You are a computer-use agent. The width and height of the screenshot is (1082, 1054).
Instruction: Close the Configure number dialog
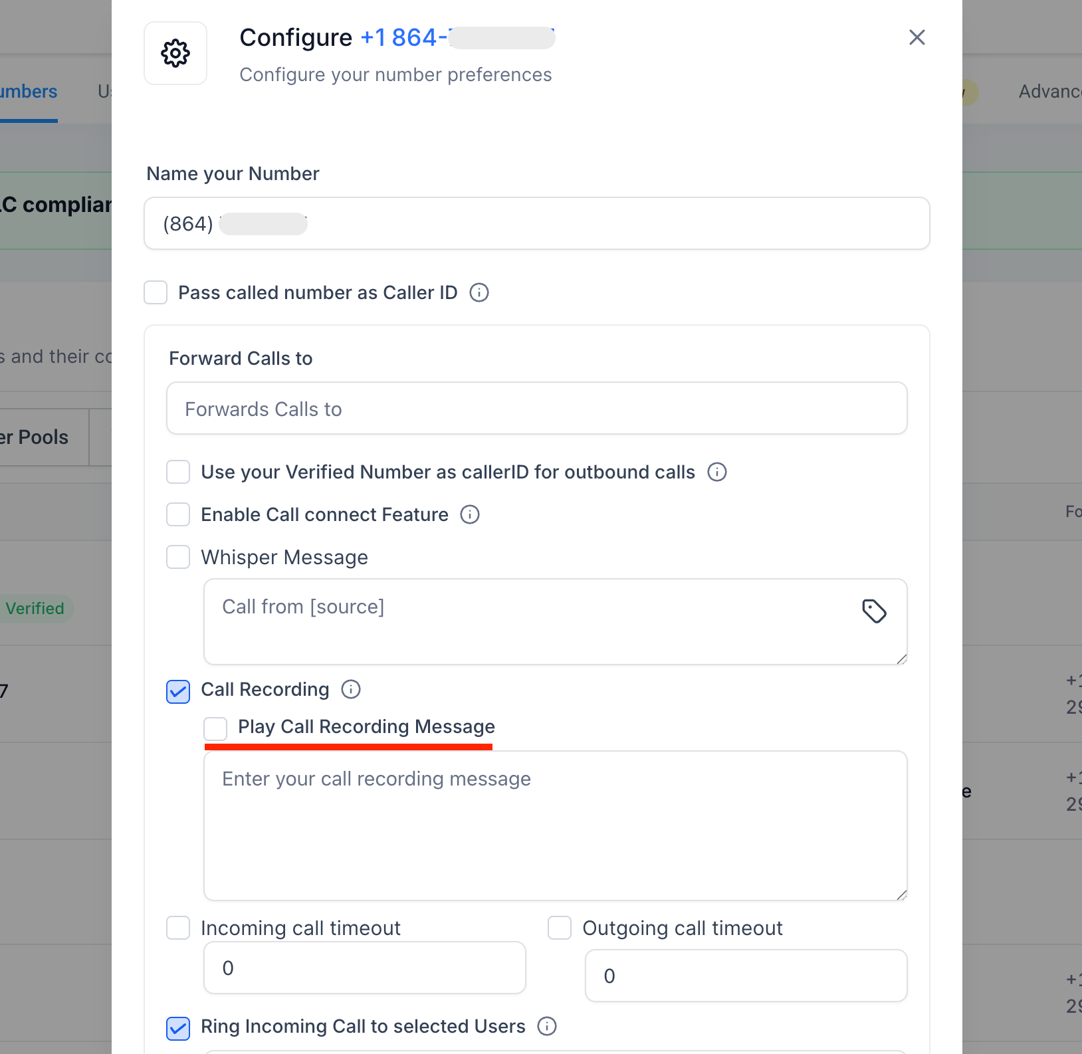click(x=917, y=37)
